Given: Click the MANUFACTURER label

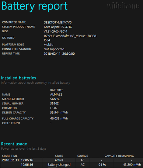Looking at the screenshot, I should (13, 99).
